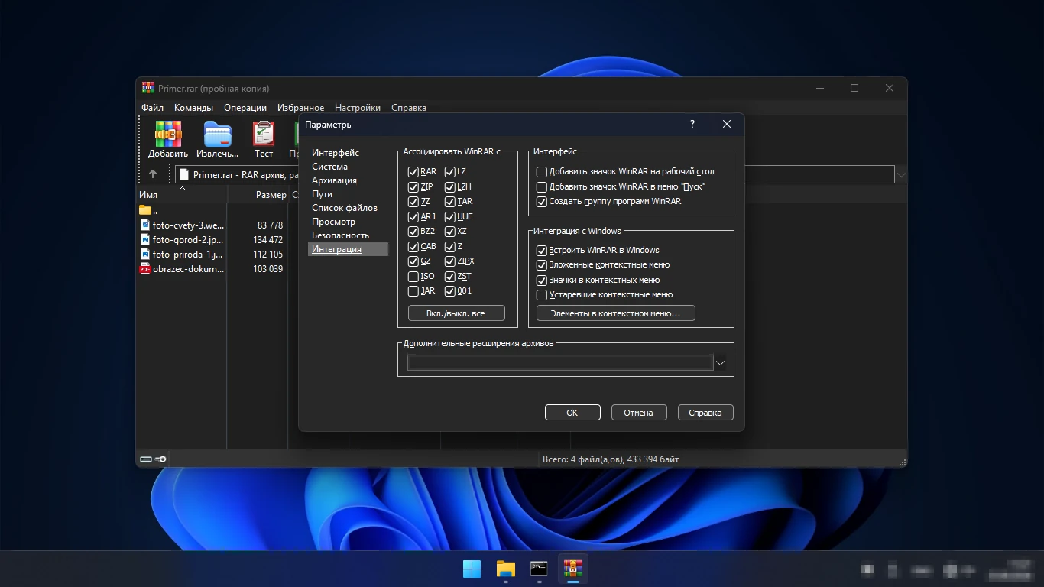Uncheck the ZIPX association checkbox

[x=450, y=261]
